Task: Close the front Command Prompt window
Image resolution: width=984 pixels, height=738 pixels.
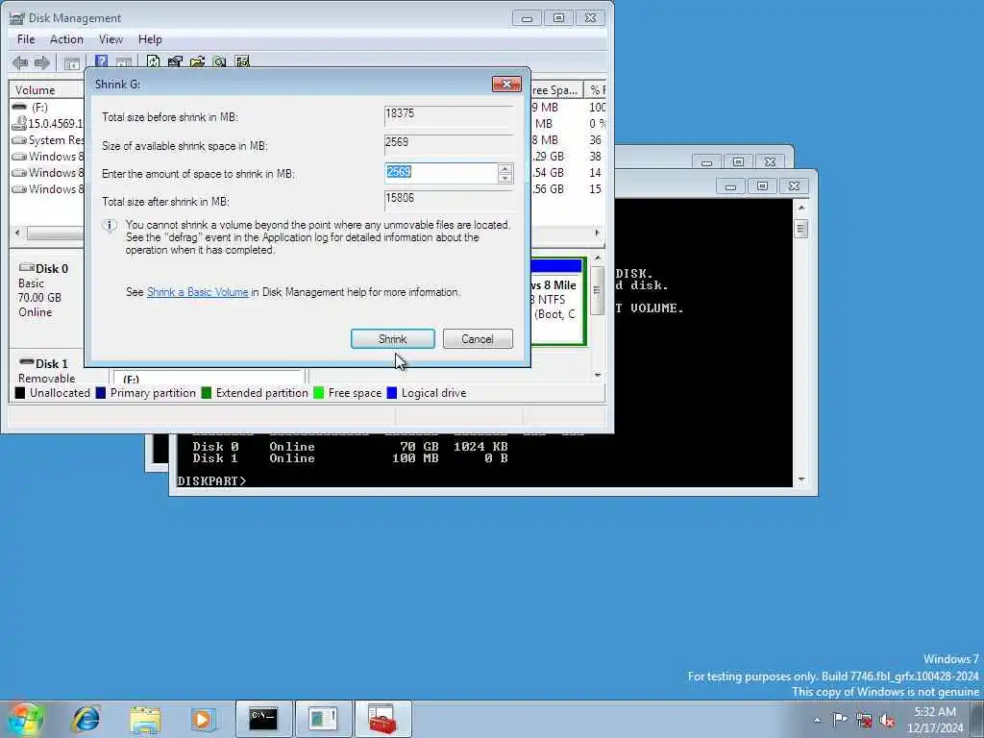Action: click(x=794, y=186)
